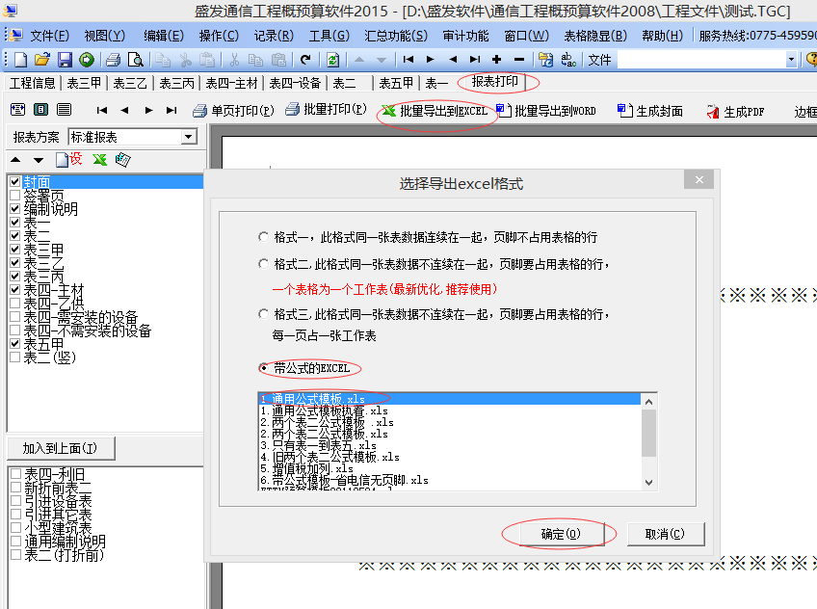Click the 文件 search input field

tap(701, 60)
